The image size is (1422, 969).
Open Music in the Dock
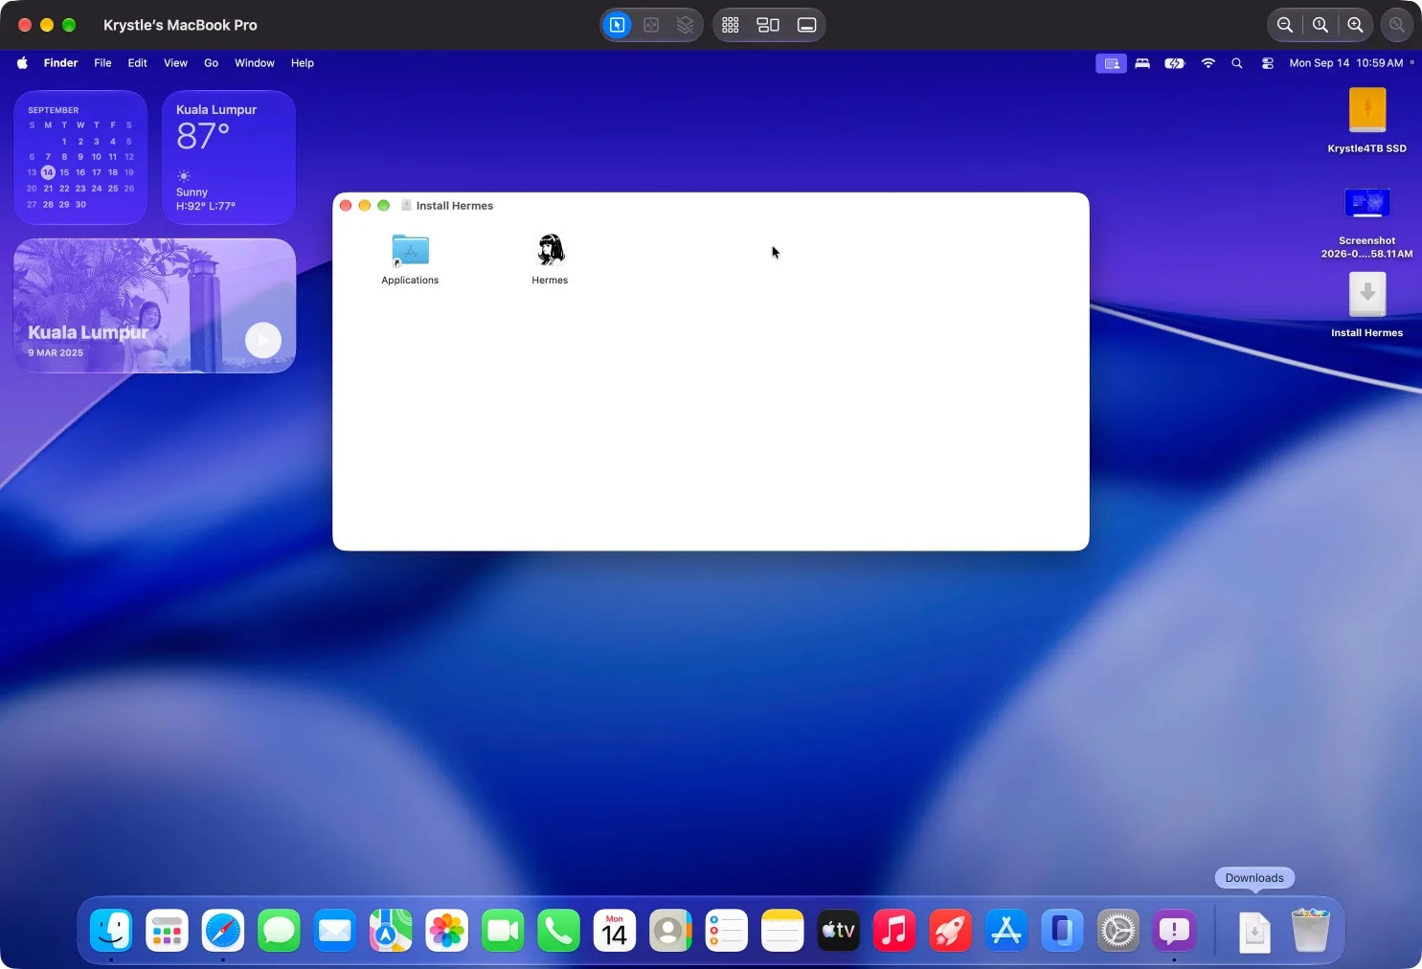(x=894, y=930)
